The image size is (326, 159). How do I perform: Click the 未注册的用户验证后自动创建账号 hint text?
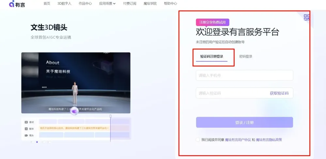point(220,42)
